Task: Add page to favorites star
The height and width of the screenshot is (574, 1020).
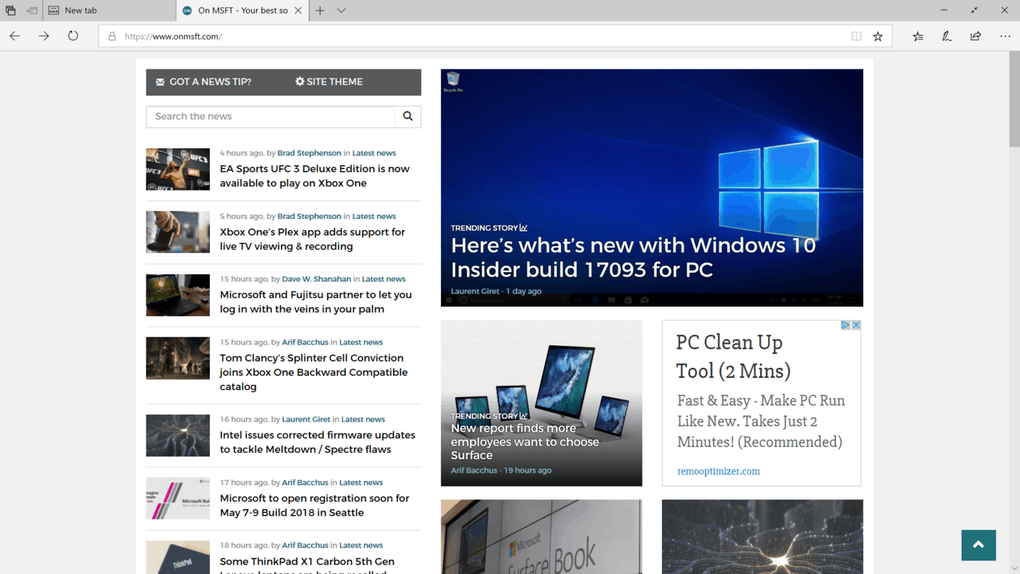Action: click(x=878, y=36)
